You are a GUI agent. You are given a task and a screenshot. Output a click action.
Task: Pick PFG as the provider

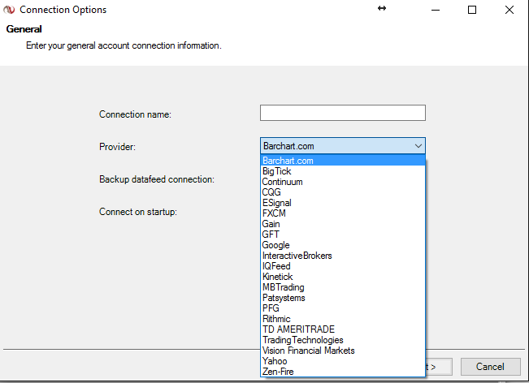coord(343,308)
